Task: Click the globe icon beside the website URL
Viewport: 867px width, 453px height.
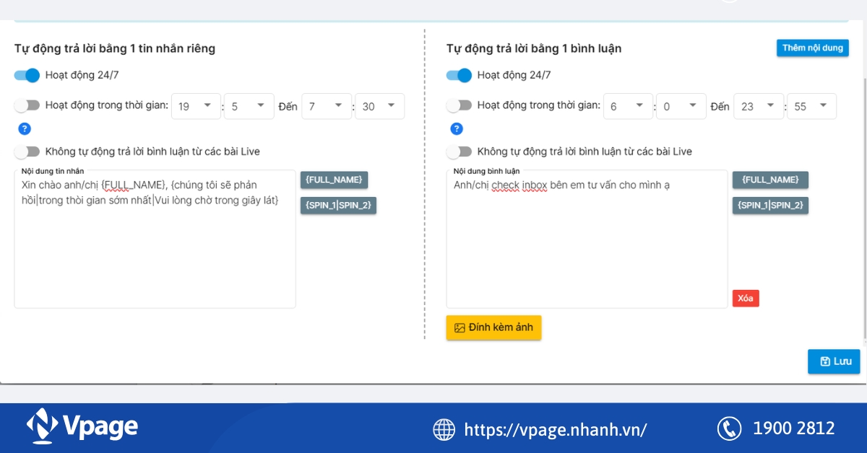Action: 444,429
